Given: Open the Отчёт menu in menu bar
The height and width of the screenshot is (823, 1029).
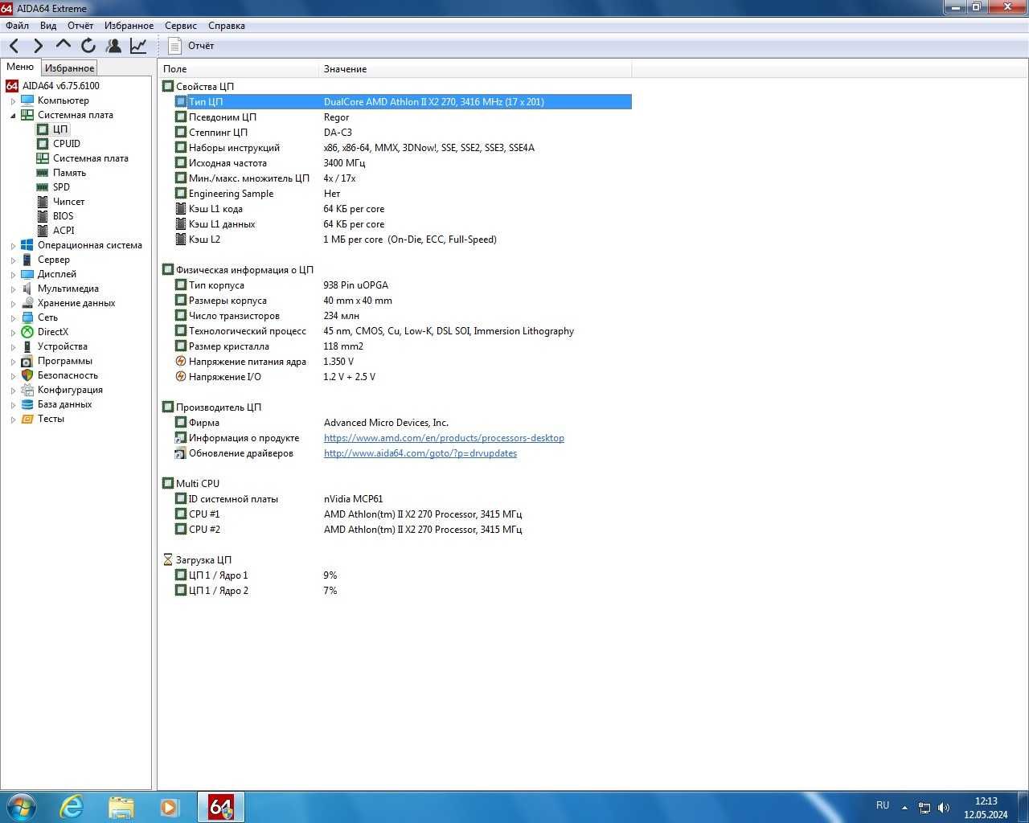Looking at the screenshot, I should [80, 26].
